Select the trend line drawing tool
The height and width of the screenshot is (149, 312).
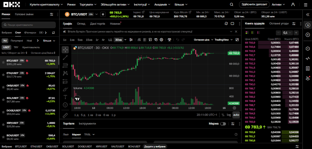click(x=65, y=58)
